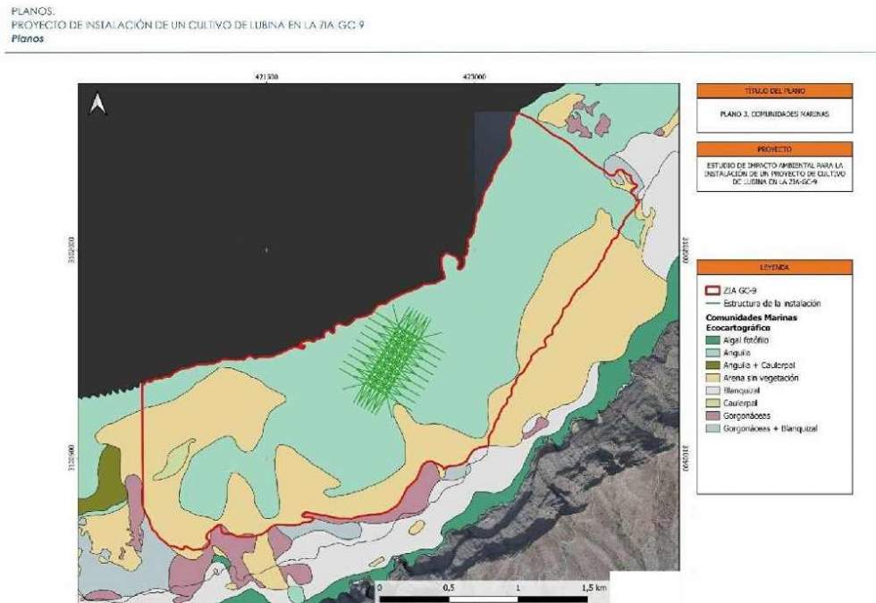This screenshot has height=603, width=876.
Task: Click the "423000" coordinate label above the map
Action: 475,77
